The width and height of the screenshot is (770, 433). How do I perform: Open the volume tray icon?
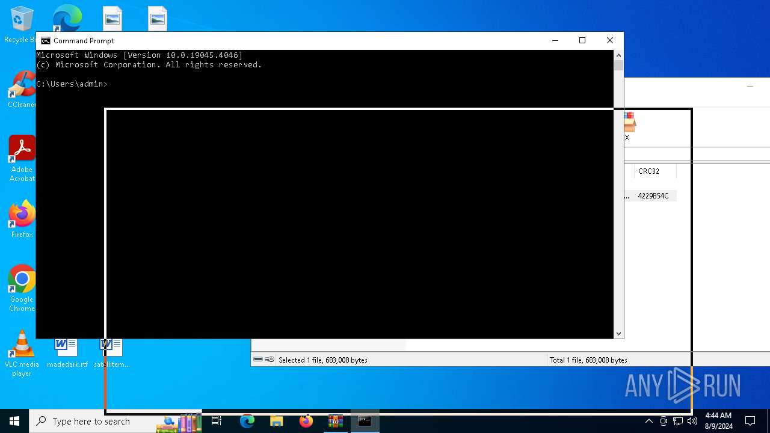tap(692, 422)
